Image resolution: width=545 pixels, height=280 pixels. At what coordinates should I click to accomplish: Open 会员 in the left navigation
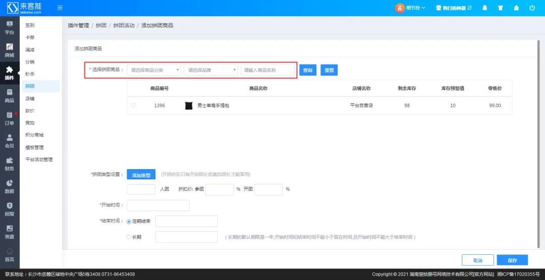(10, 141)
